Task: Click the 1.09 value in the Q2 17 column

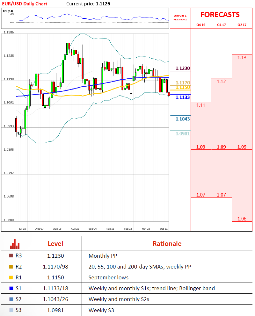Action: point(242,147)
